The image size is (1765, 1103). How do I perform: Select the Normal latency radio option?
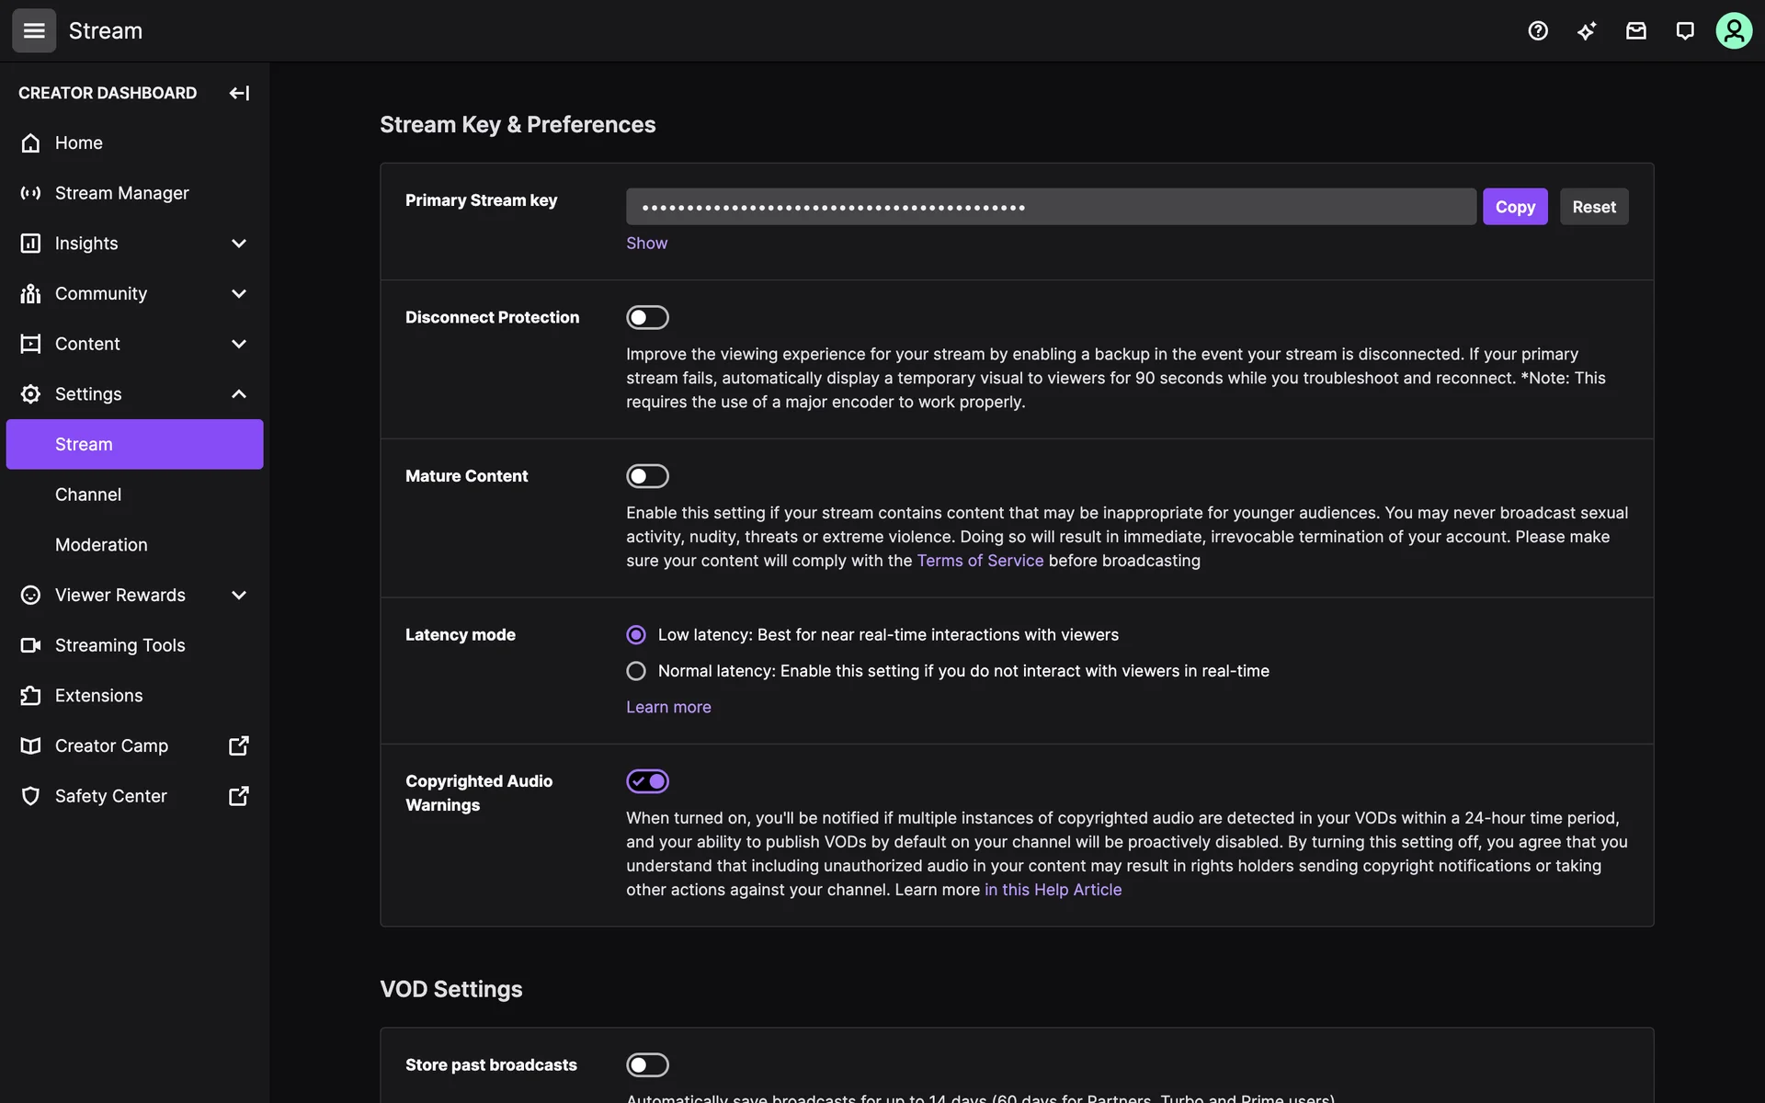(636, 671)
